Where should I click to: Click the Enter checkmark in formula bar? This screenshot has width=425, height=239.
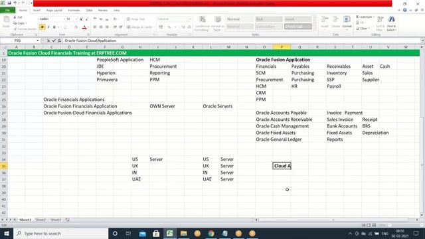[x=54, y=40]
